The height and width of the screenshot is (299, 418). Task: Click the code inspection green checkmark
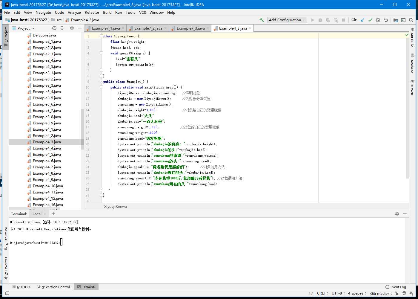pyautogui.click(x=407, y=35)
